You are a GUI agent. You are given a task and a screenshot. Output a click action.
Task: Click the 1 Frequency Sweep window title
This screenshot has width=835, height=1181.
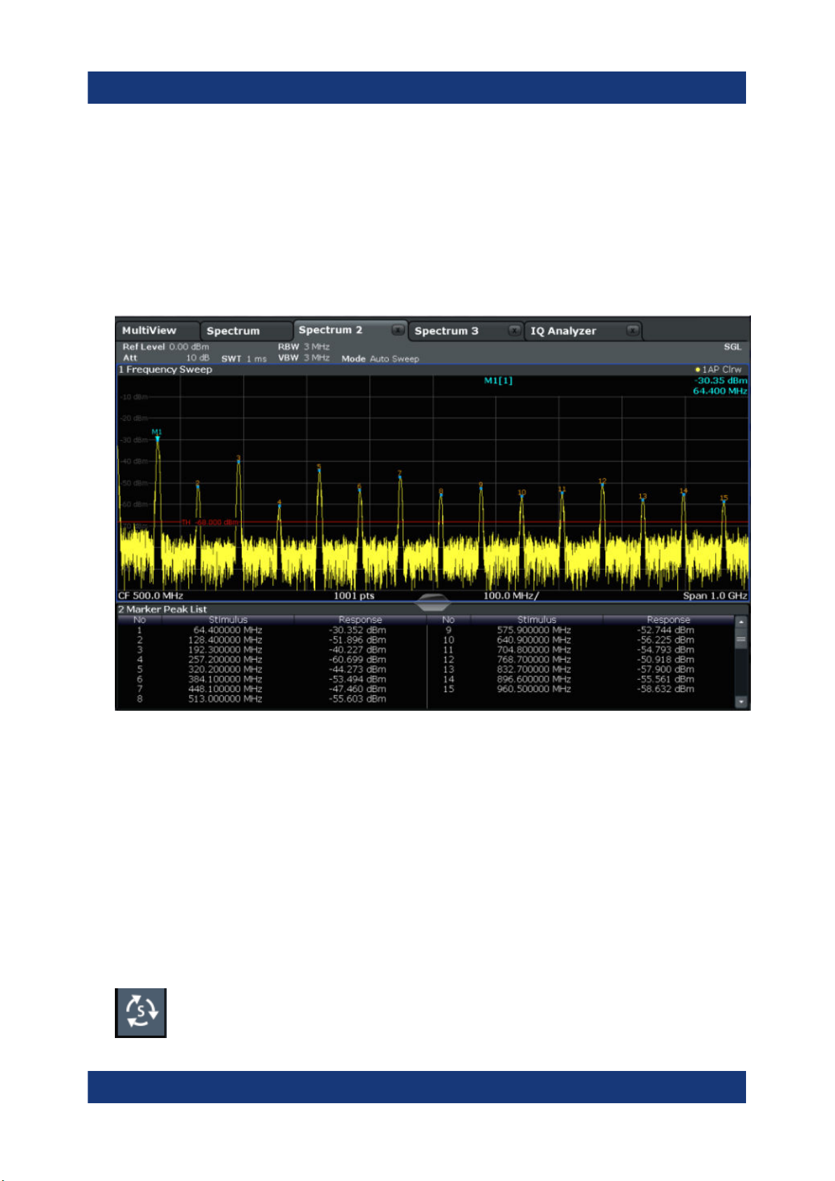tap(165, 369)
